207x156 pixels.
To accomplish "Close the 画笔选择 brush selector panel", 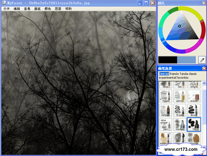I will tap(204, 68).
